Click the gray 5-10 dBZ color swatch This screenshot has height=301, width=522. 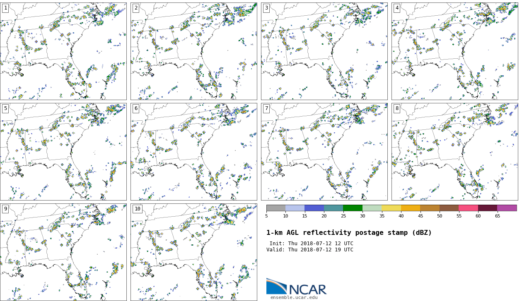tap(276, 208)
